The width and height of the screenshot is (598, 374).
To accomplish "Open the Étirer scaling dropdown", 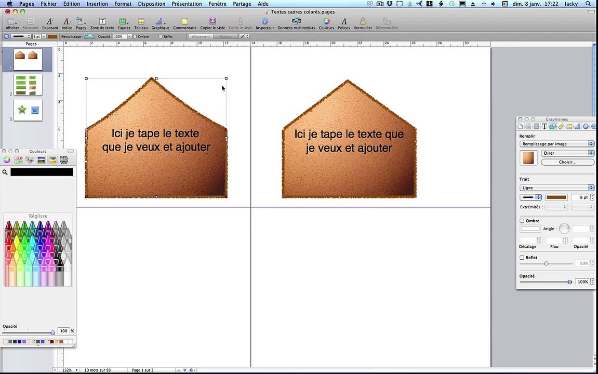I will click(567, 153).
